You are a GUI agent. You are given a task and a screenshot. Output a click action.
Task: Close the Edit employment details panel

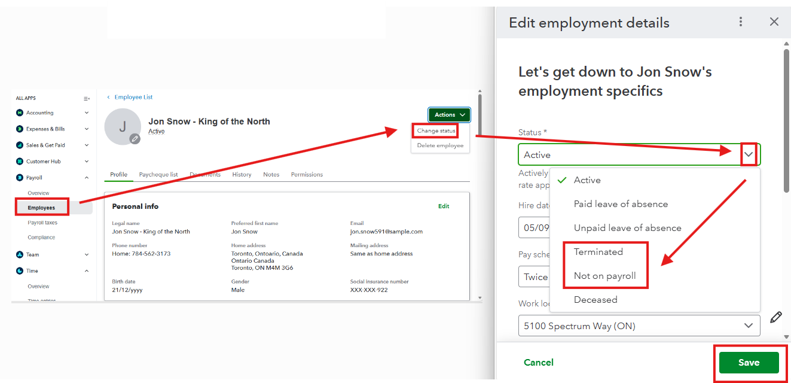click(774, 22)
